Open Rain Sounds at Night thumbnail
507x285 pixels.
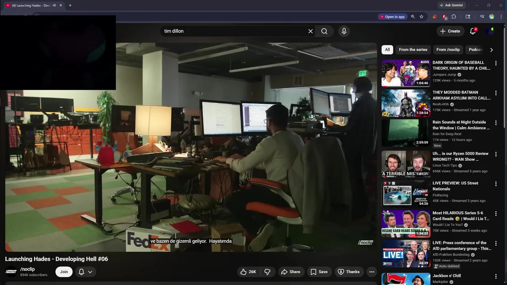point(406,133)
